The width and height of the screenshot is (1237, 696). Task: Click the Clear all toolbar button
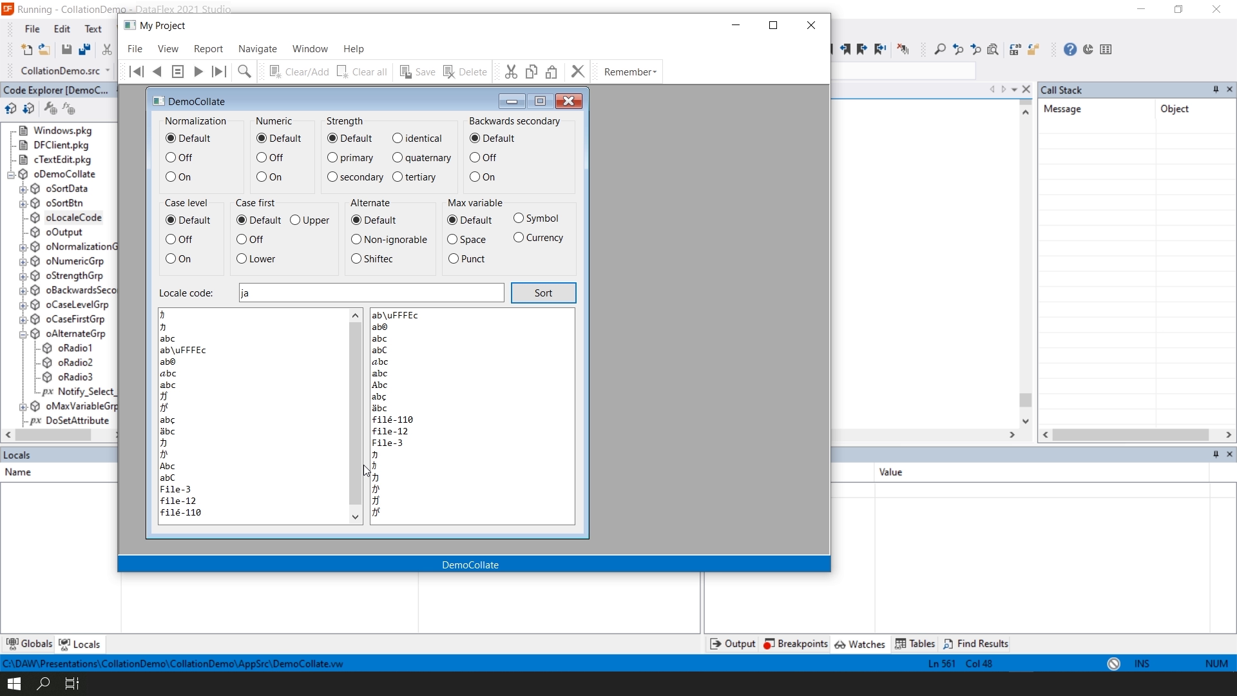[362, 72]
